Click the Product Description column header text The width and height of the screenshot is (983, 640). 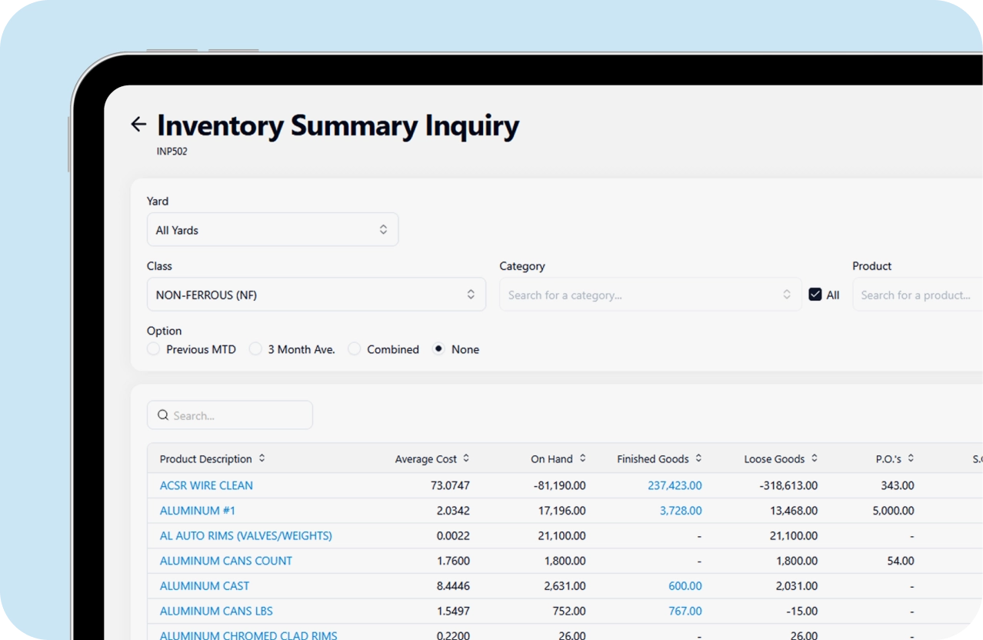click(206, 458)
